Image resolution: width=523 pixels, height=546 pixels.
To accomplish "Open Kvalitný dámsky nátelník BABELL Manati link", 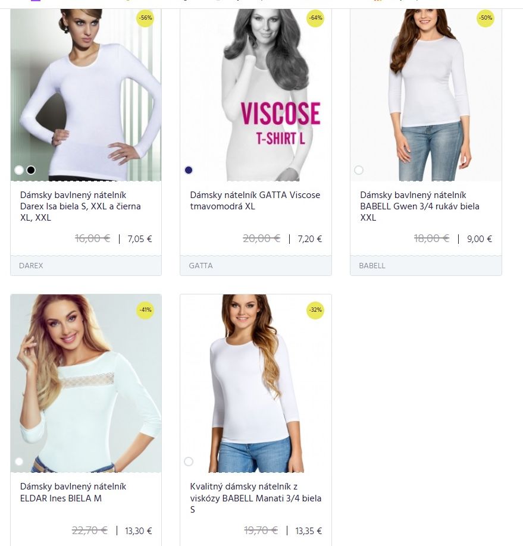I will pos(256,498).
